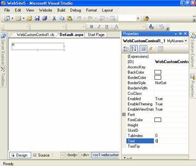Switch Properties to Categorized view

pyautogui.click(x=126, y=49)
